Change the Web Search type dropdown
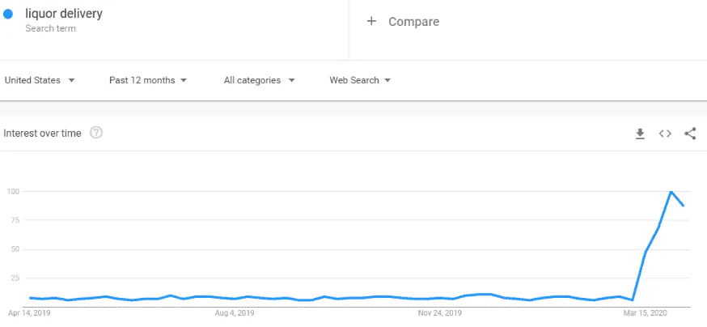The height and width of the screenshot is (327, 707). pos(360,80)
